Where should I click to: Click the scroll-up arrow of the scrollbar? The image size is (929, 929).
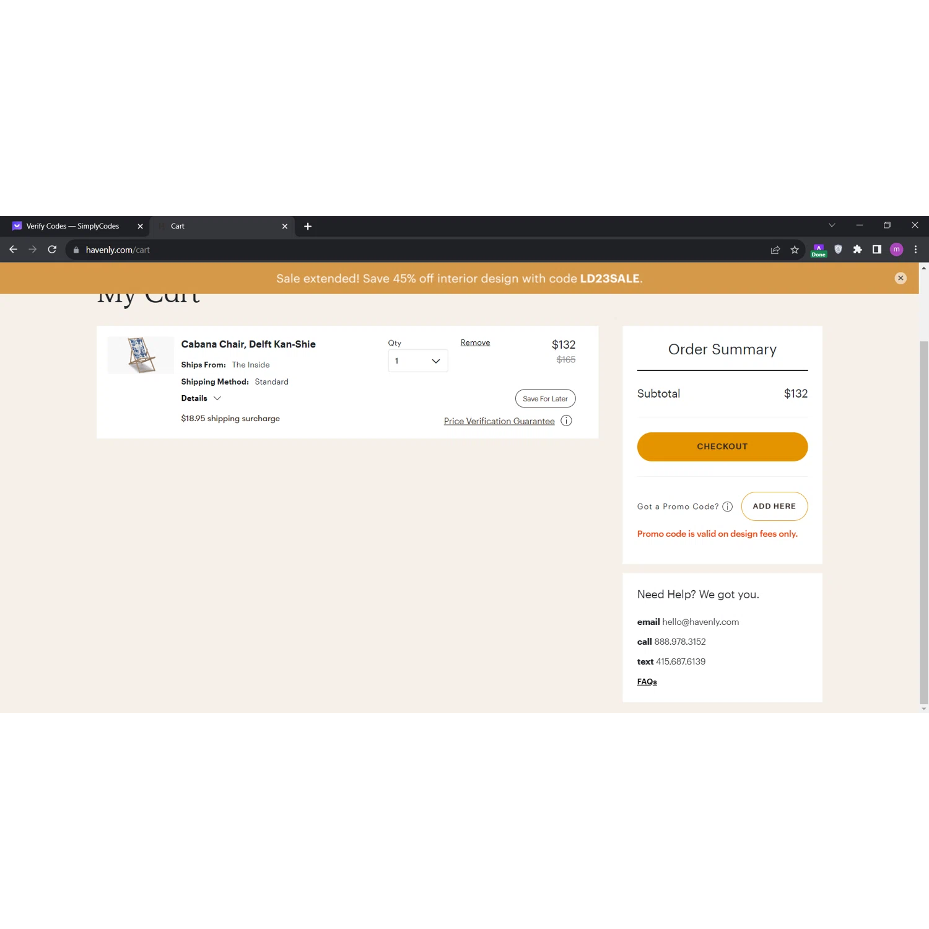pos(923,268)
